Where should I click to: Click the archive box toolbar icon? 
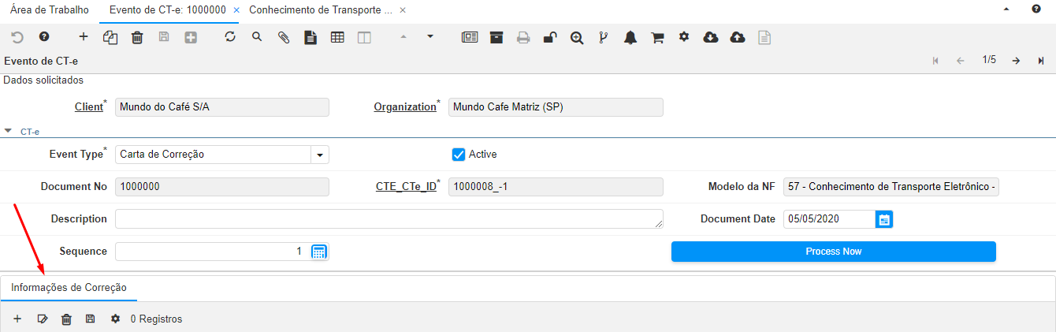coord(496,37)
